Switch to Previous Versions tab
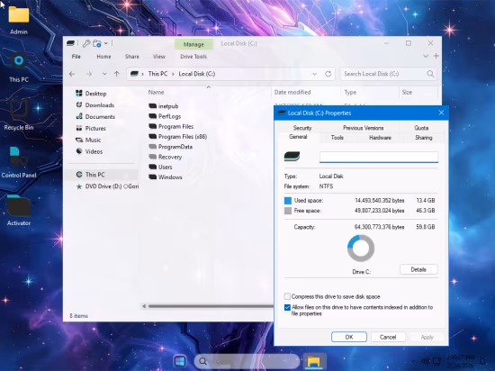The image size is (495, 371). point(363,128)
